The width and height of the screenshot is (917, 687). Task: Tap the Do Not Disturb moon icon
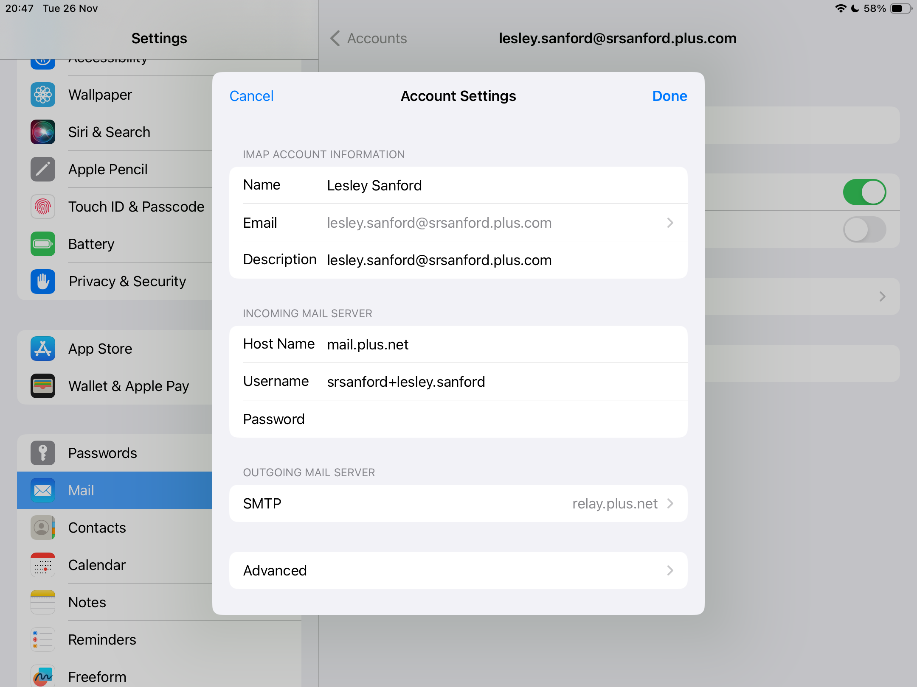click(x=855, y=8)
